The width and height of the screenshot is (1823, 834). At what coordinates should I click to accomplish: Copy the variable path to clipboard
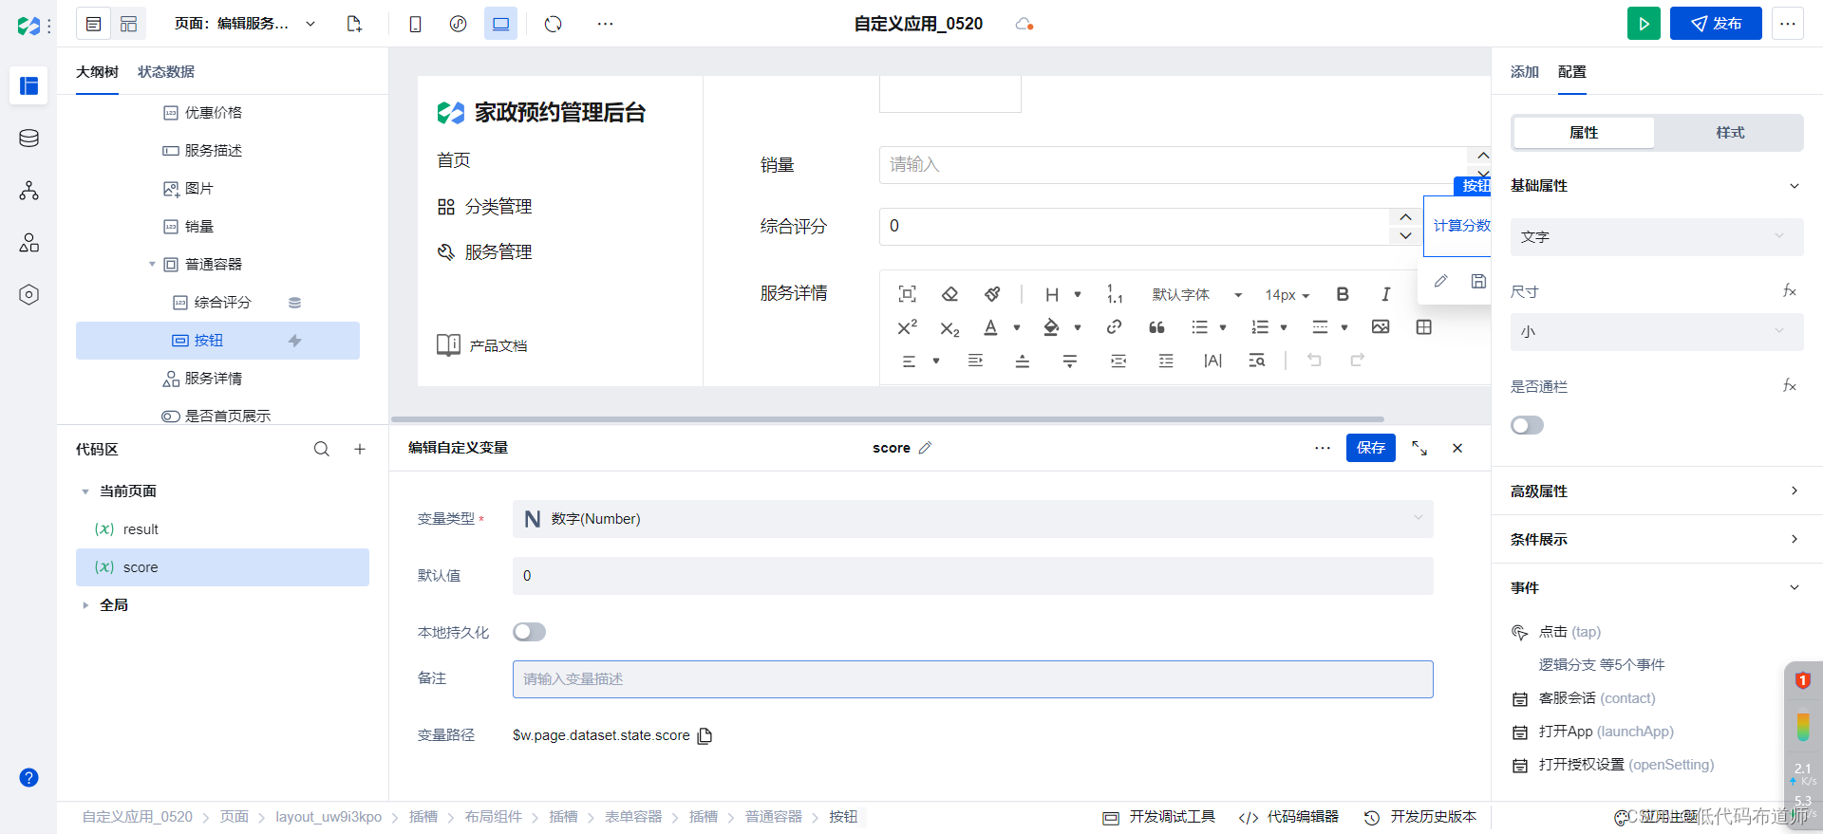(705, 735)
